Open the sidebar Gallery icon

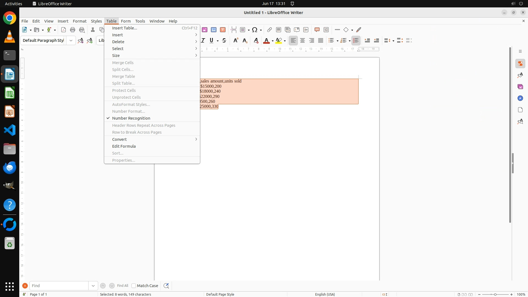520,87
